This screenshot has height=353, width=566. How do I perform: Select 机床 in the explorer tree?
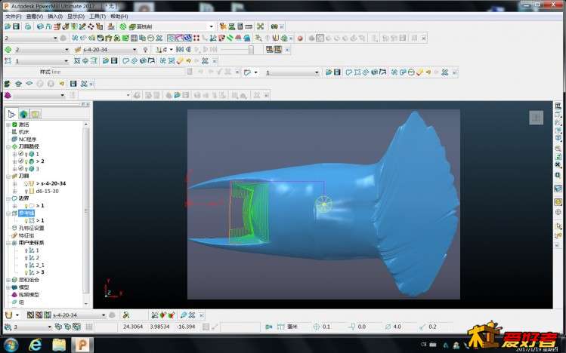pyautogui.click(x=24, y=132)
